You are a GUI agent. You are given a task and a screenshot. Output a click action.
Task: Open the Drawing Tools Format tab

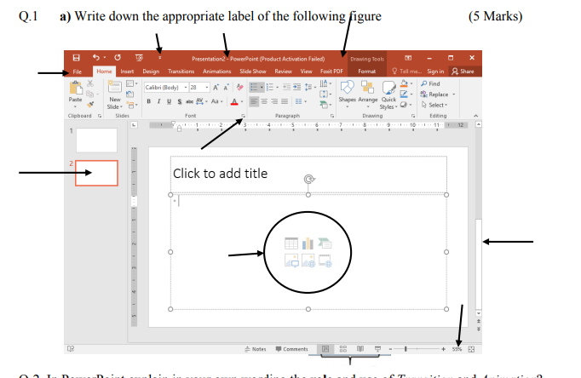(x=367, y=72)
